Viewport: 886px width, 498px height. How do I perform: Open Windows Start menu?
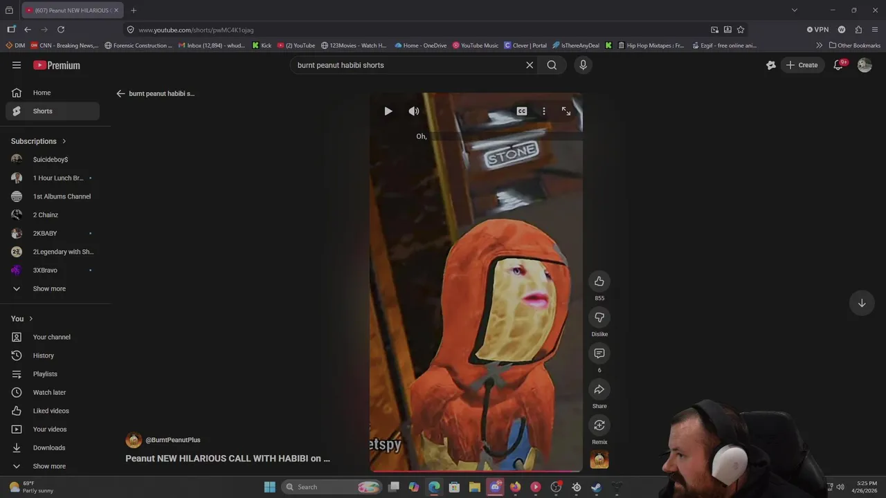pyautogui.click(x=270, y=487)
